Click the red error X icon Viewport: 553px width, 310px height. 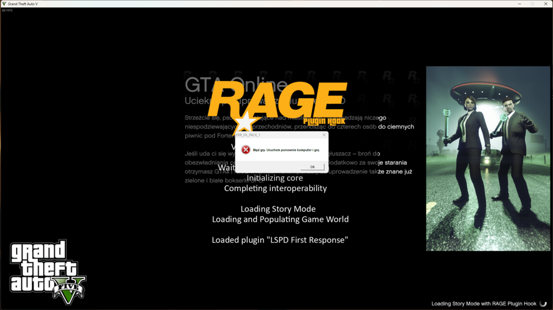(x=246, y=149)
